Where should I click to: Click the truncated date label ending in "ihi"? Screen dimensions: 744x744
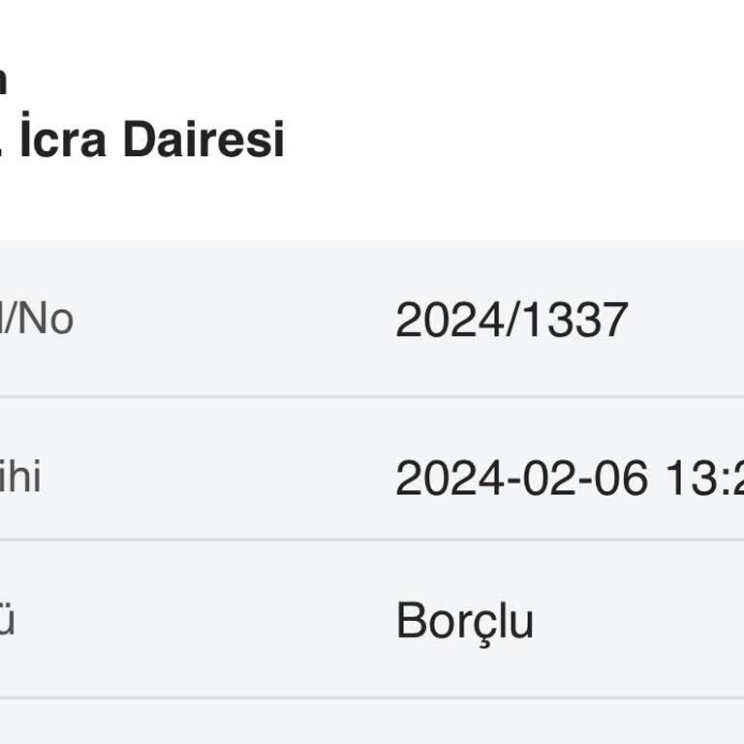[x=19, y=477]
